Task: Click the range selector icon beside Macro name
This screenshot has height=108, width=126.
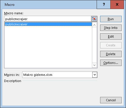Action: (x=94, y=19)
